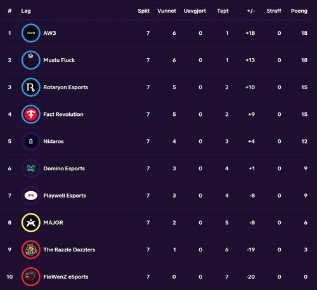Open the Nidaros team logo
Image resolution: width=317 pixels, height=290 pixels.
pyautogui.click(x=31, y=141)
